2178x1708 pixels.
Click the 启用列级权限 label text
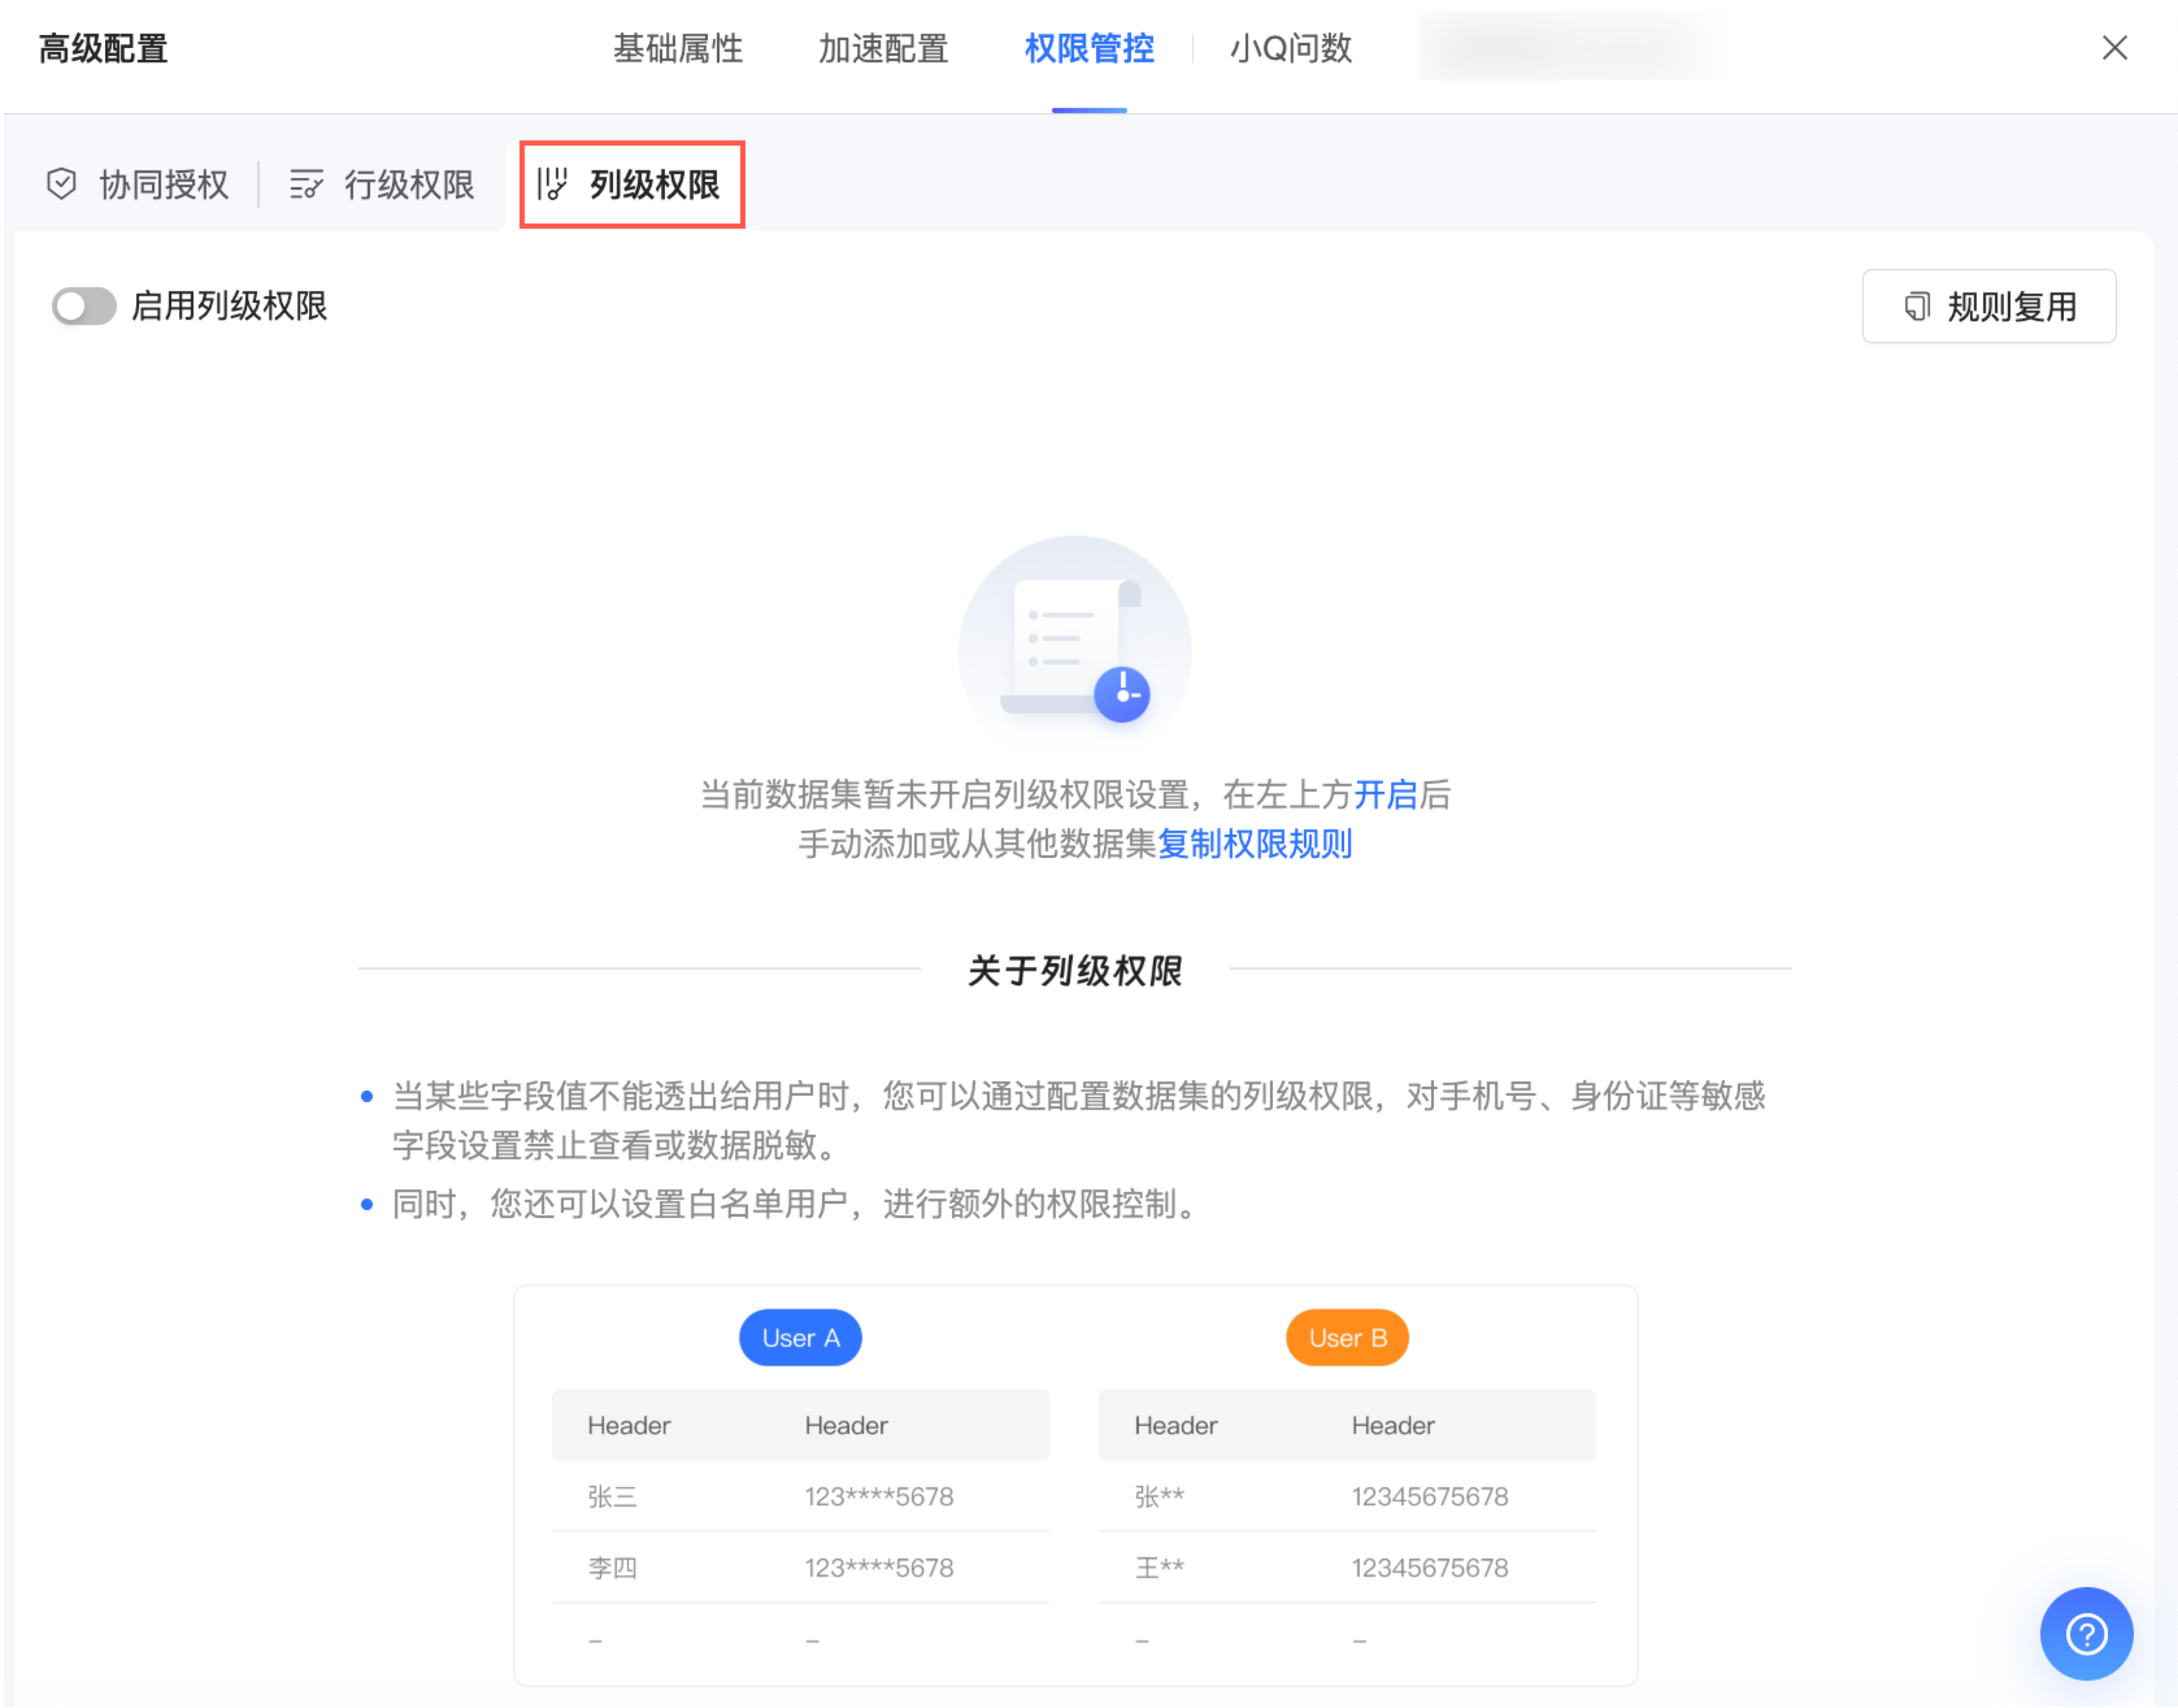(x=229, y=306)
